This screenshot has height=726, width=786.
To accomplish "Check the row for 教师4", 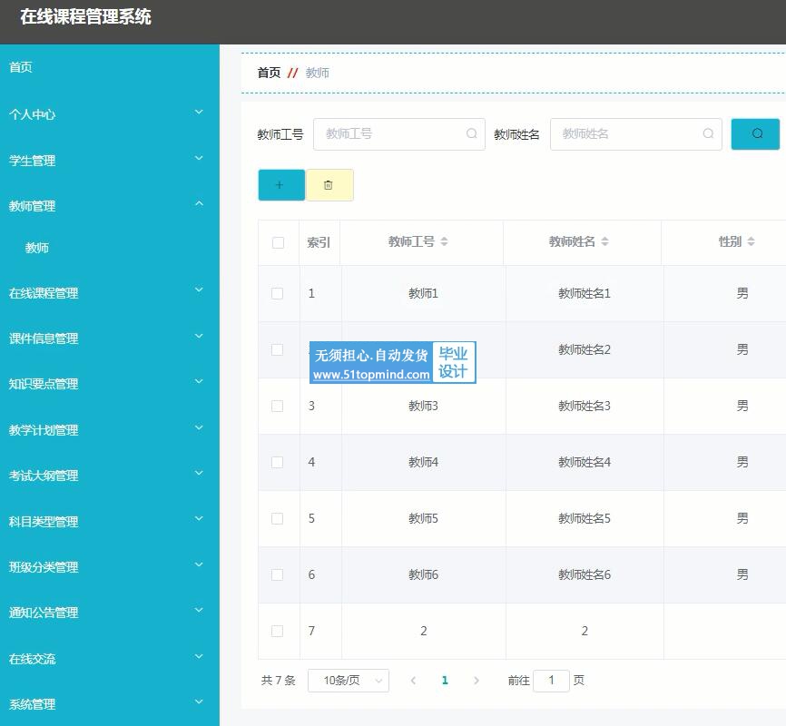I will coord(277,462).
